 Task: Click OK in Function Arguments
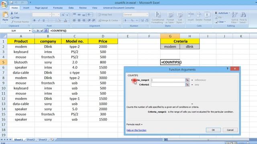pyautogui.click(x=213, y=130)
